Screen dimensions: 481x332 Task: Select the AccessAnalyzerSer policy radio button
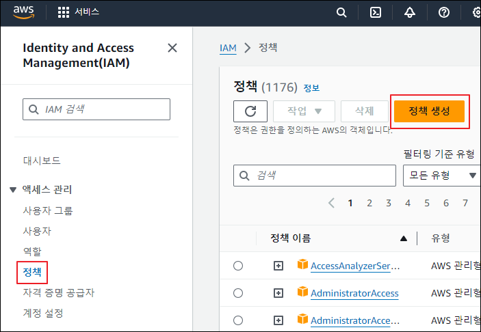pos(238,266)
